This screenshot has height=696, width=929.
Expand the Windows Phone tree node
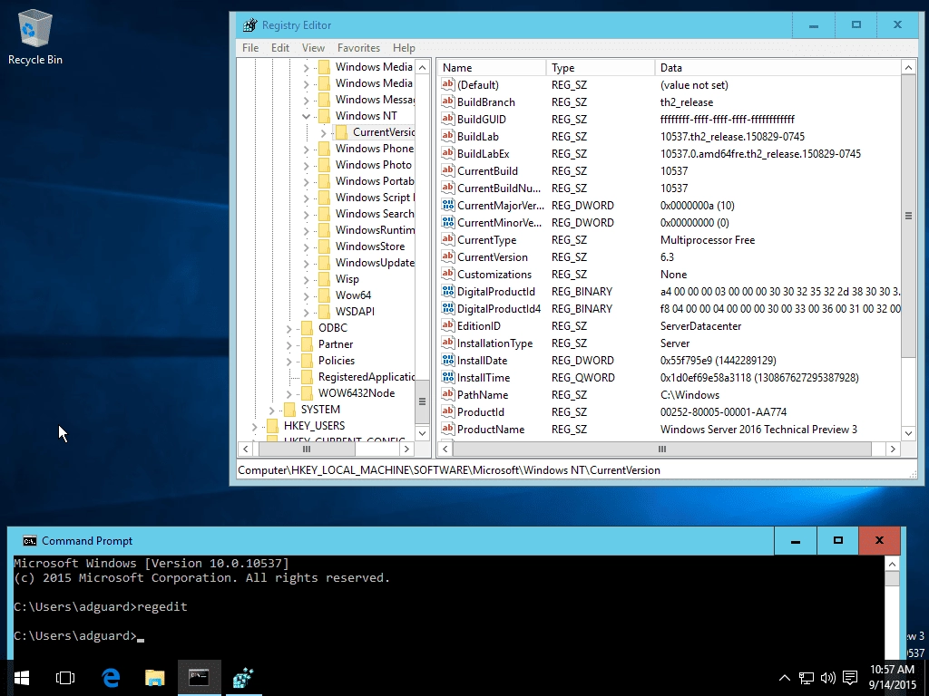click(307, 150)
